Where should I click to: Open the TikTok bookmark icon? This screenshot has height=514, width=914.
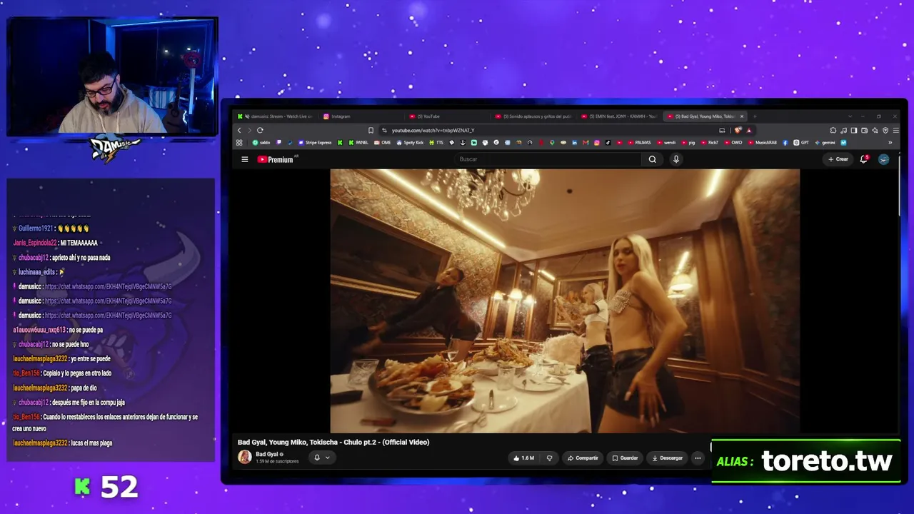(608, 143)
